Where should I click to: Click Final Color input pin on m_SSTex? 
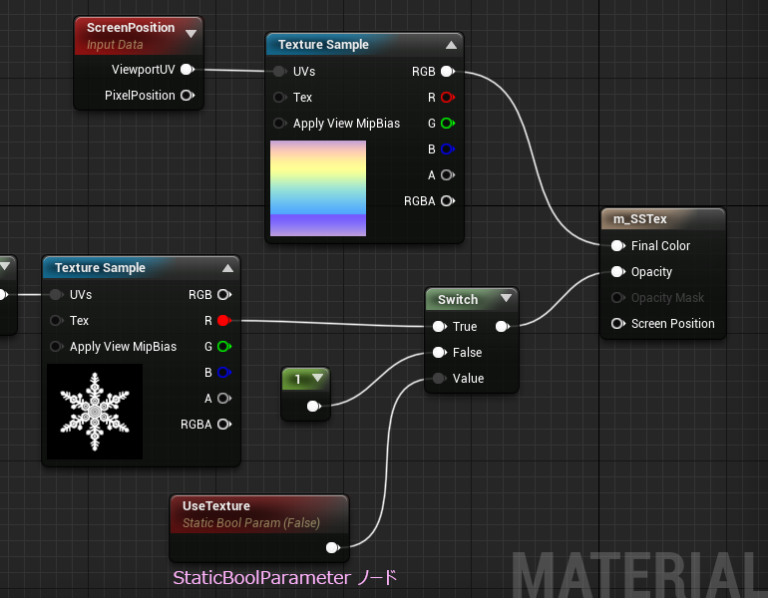click(x=618, y=245)
